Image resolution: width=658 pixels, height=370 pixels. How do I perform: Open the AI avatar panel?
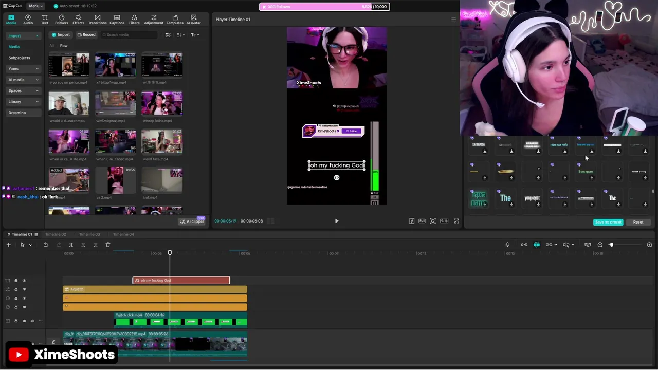(193, 20)
